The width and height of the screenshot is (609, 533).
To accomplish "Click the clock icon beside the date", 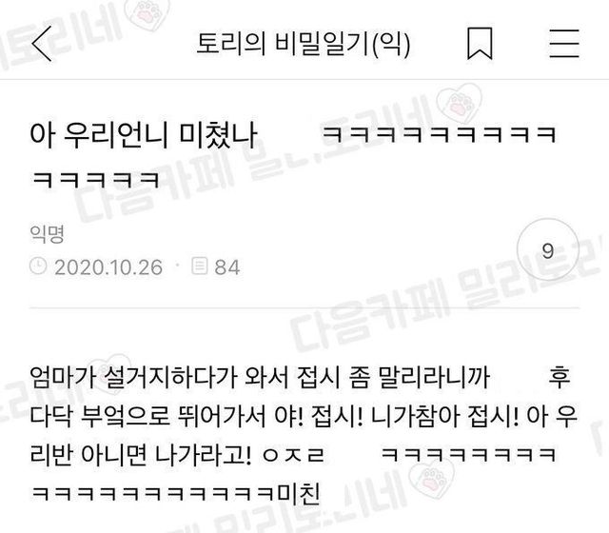I will [38, 266].
